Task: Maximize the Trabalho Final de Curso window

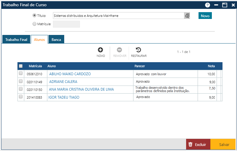Action: (225, 5)
